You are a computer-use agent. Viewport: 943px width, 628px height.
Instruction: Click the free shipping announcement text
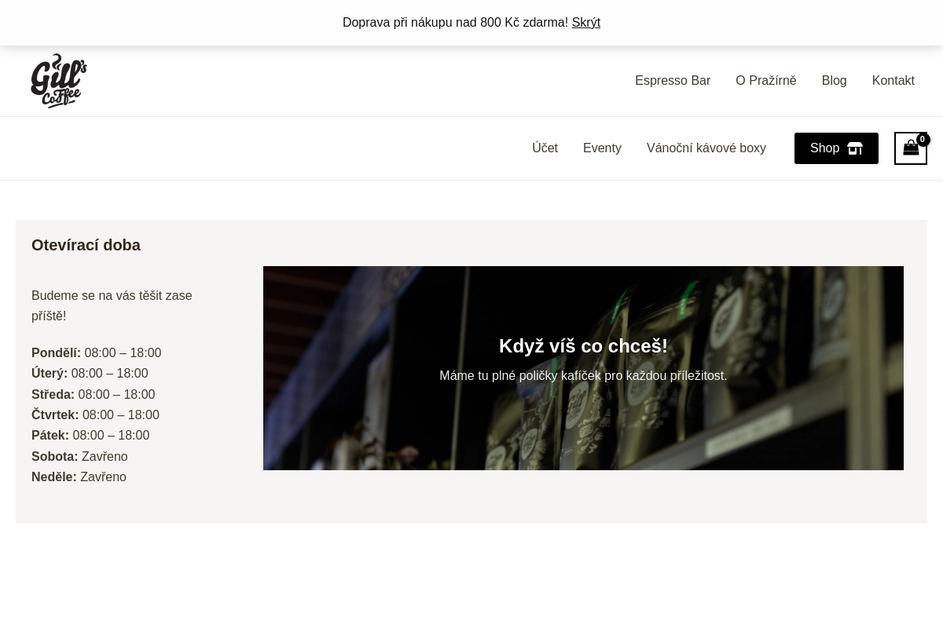(455, 23)
